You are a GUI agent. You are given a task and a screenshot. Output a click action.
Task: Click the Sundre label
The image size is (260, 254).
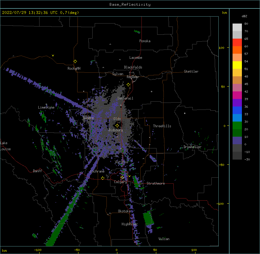coord(88,118)
